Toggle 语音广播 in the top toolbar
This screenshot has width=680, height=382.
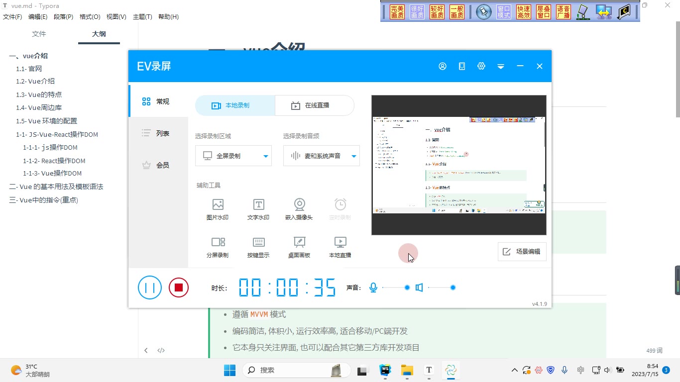click(x=564, y=12)
